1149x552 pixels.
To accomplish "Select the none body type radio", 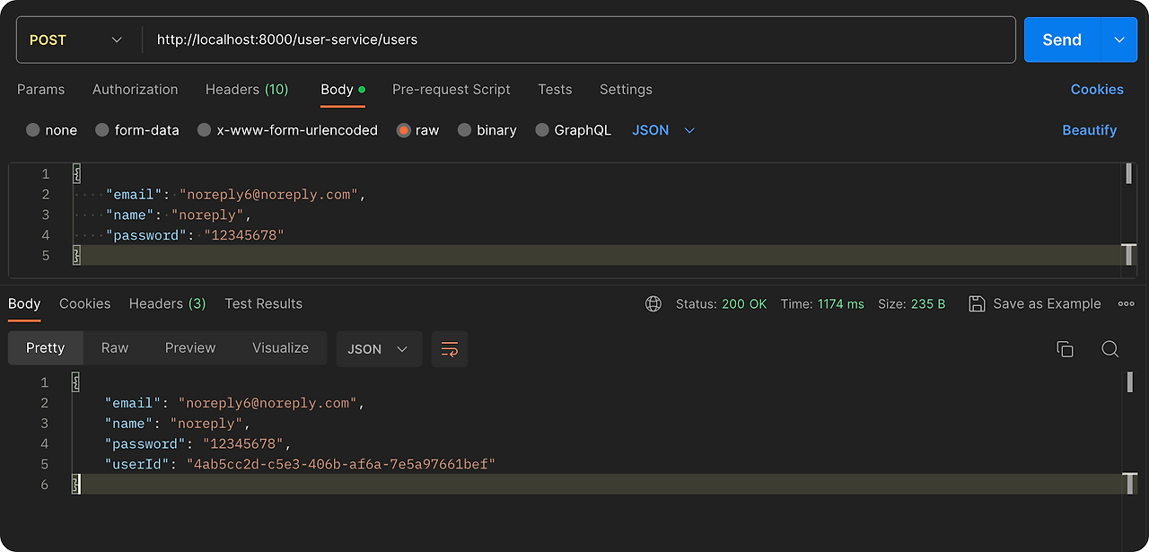I will pyautogui.click(x=33, y=130).
